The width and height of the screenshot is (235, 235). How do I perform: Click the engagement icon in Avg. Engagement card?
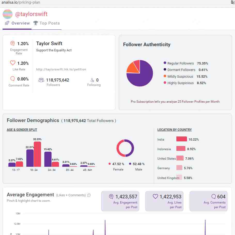tap(111, 196)
